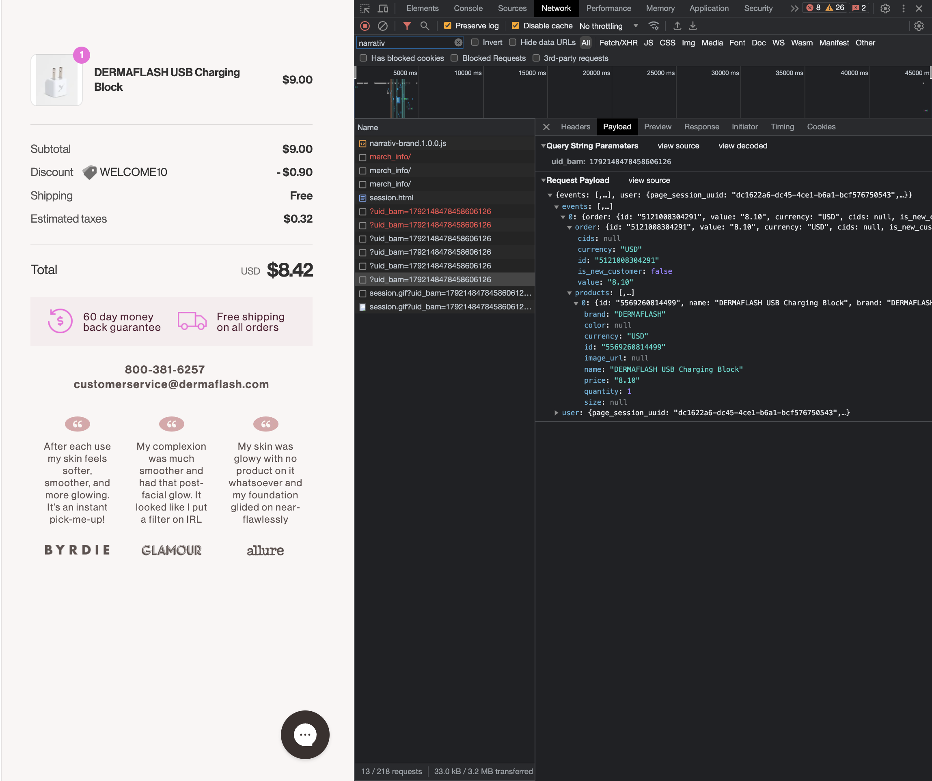This screenshot has width=932, height=781.
Task: Uncheck Disable cache checkbox
Action: (x=515, y=26)
